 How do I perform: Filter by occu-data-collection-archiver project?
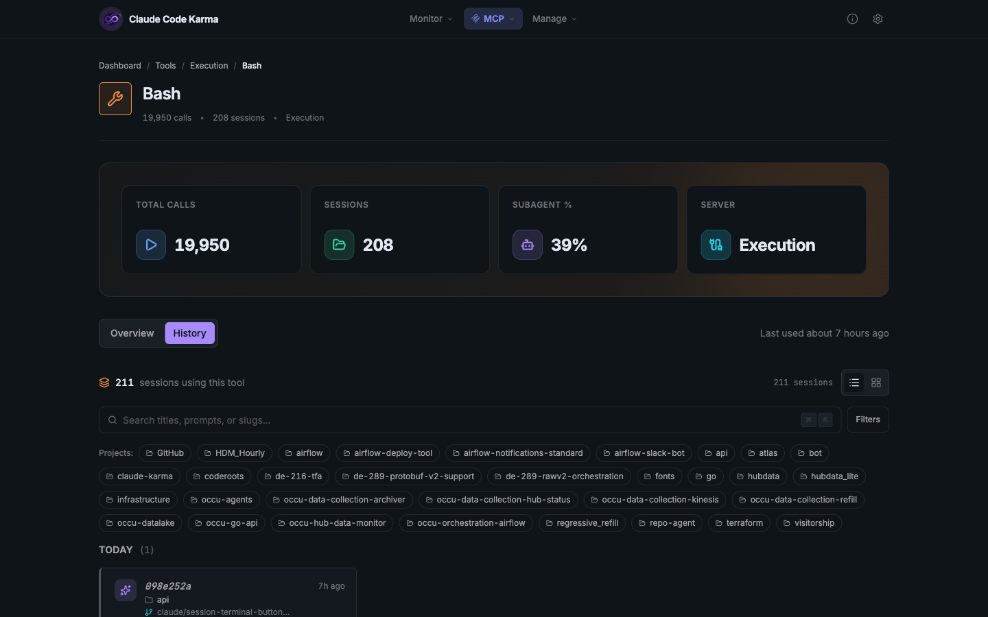tap(339, 500)
